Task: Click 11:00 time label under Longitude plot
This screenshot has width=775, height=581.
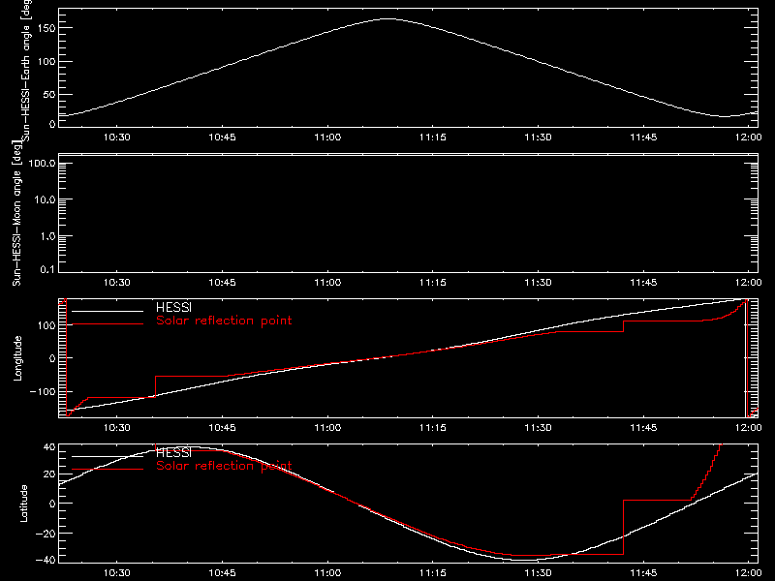Action: point(327,427)
